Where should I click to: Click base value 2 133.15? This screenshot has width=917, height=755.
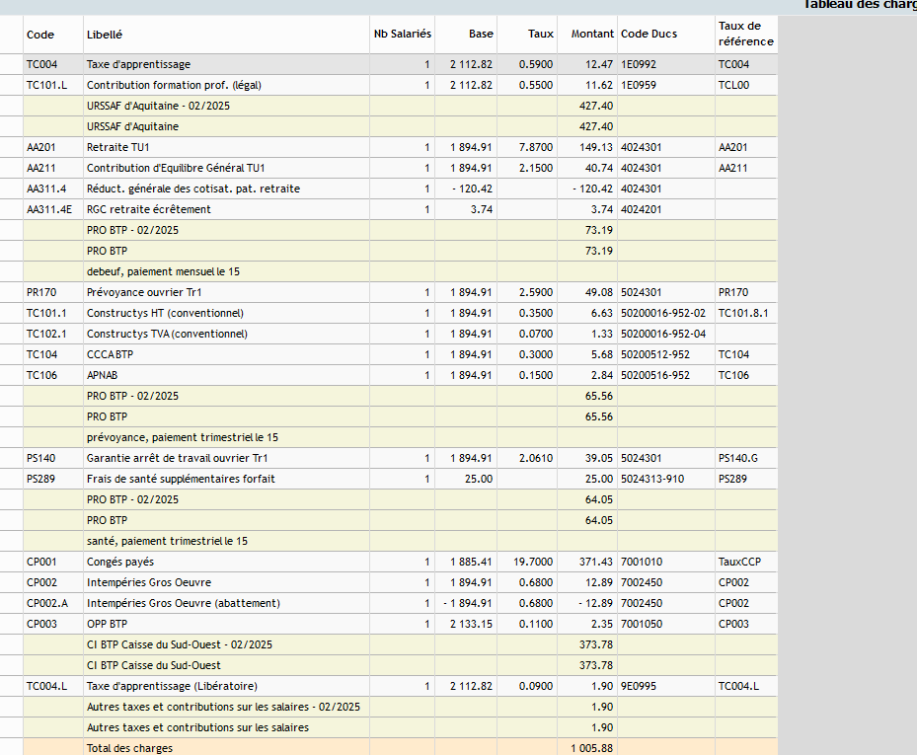pyautogui.click(x=472, y=624)
